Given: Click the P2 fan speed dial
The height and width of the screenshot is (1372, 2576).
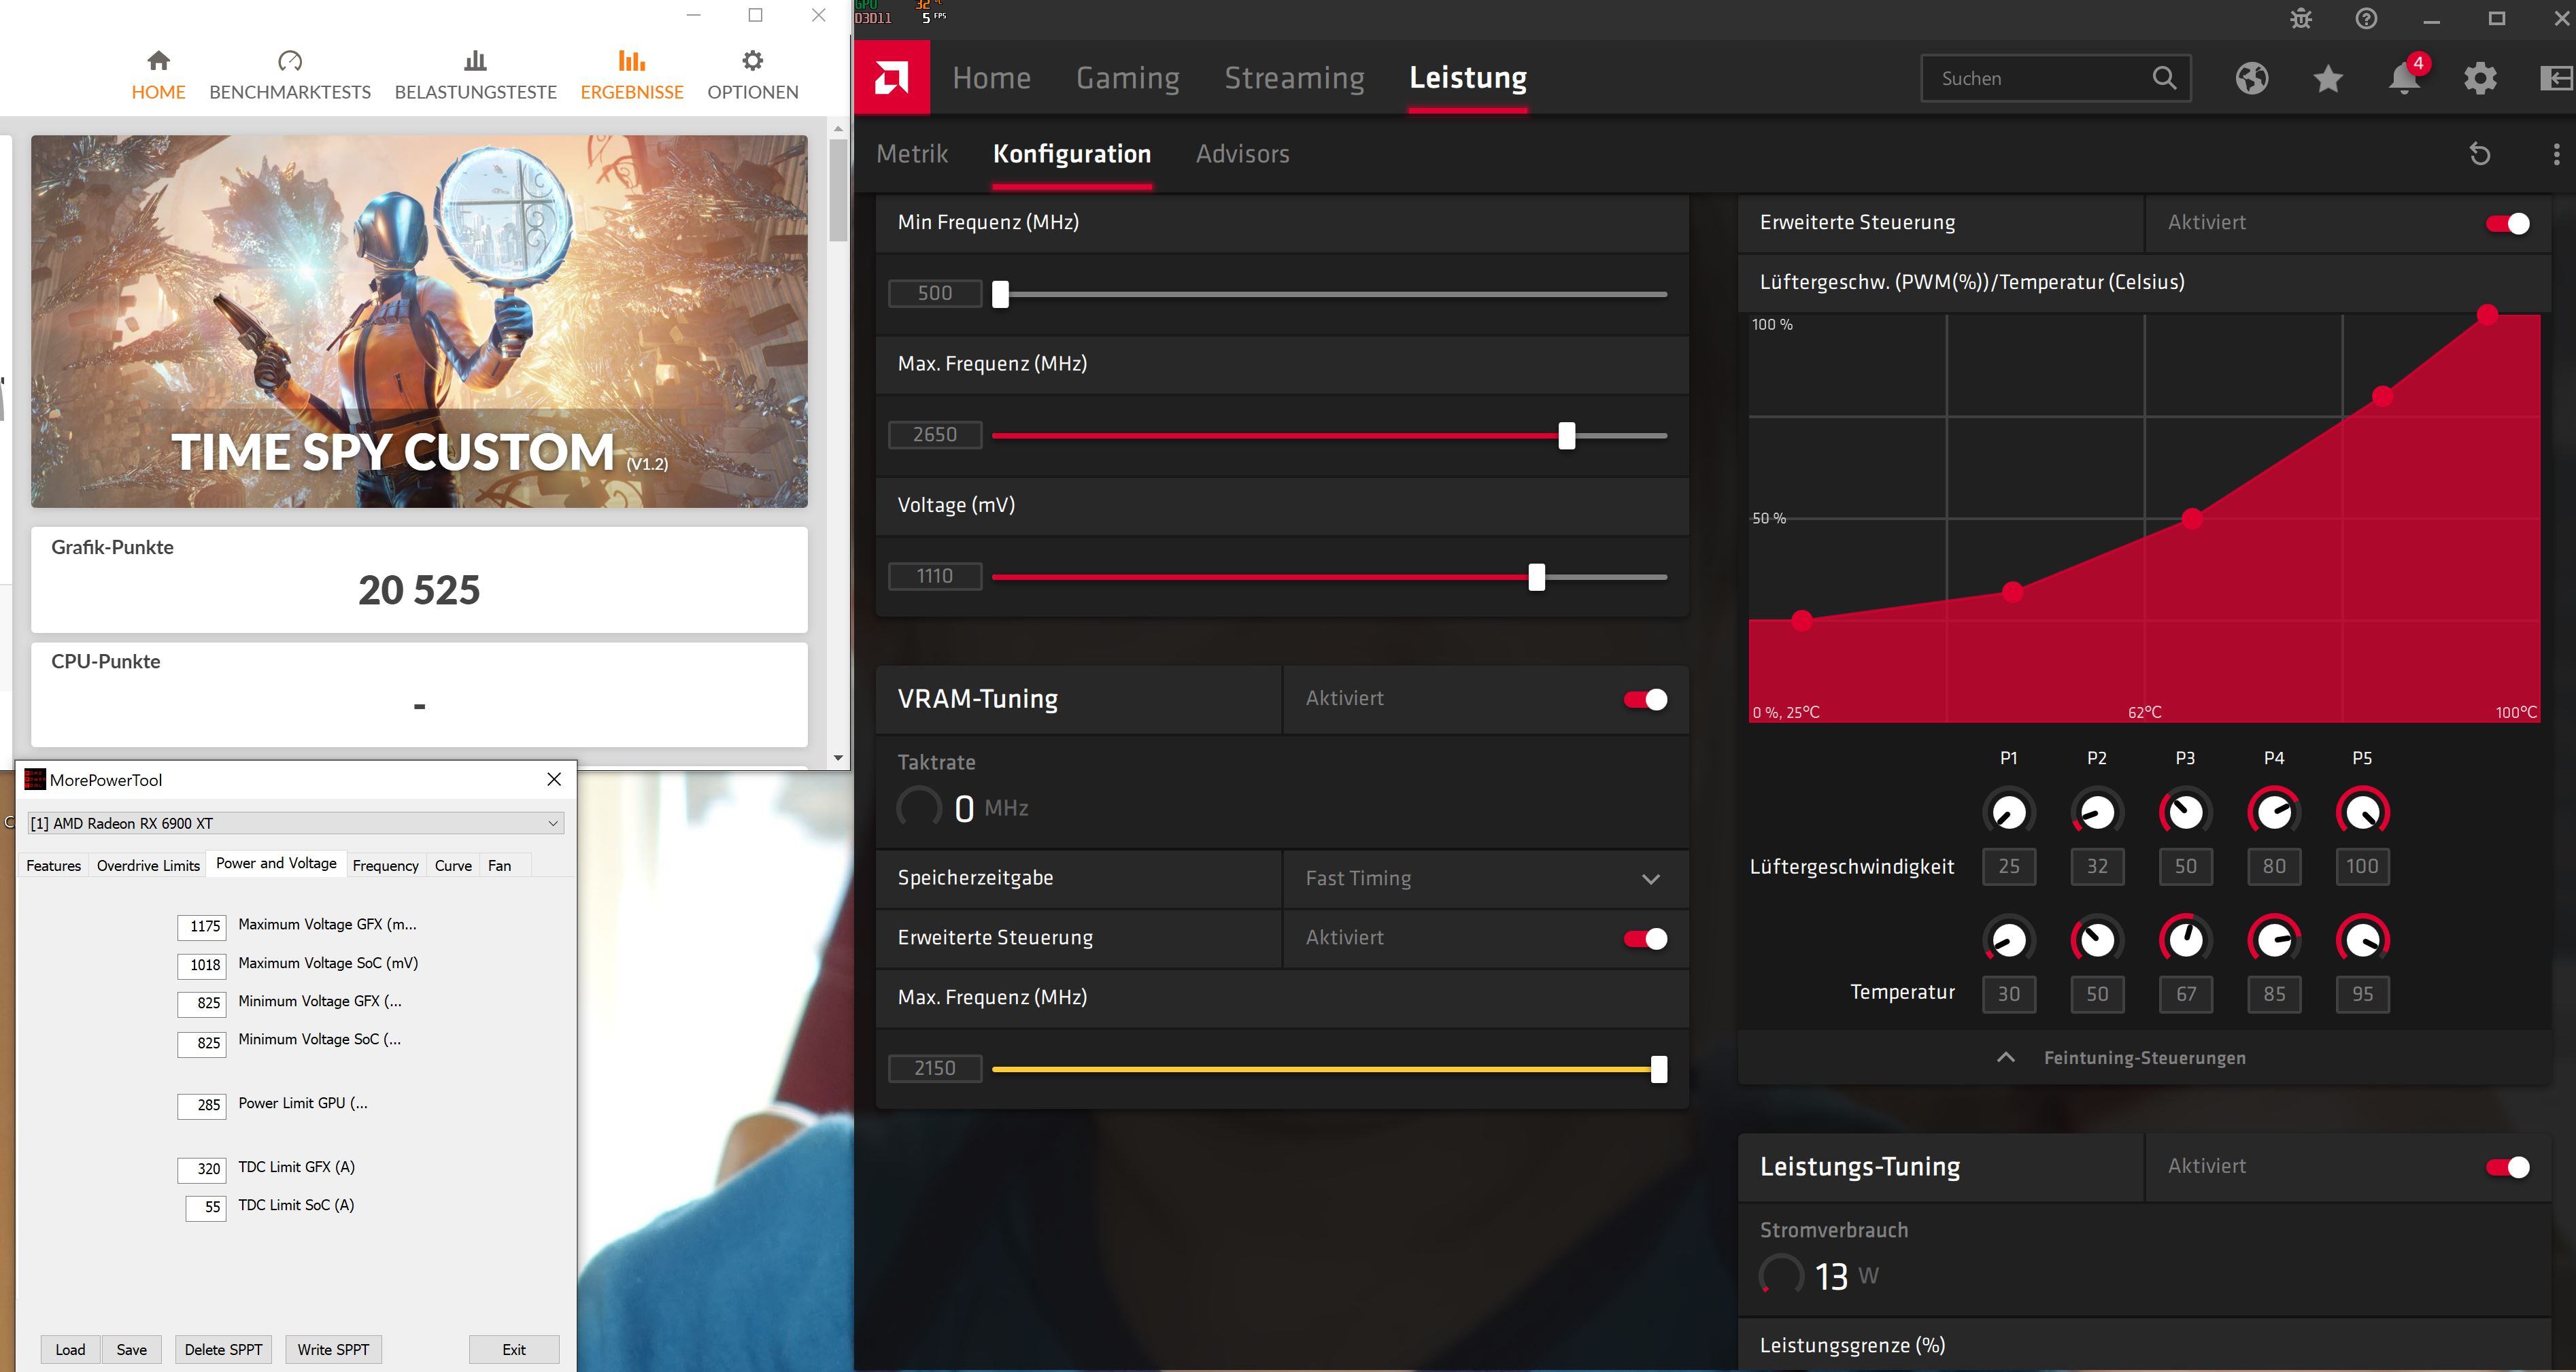Looking at the screenshot, I should click(x=2097, y=812).
